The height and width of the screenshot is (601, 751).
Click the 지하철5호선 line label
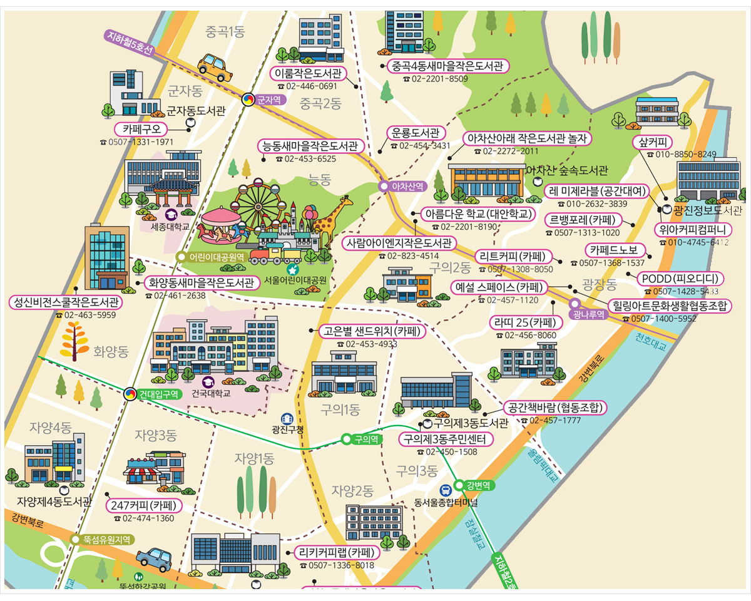130,44
